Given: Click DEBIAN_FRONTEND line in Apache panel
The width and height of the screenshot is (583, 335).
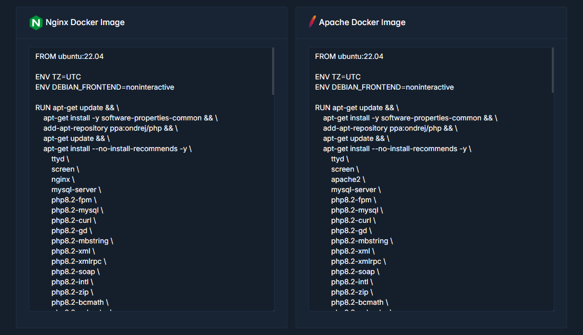Looking at the screenshot, I should tap(384, 87).
